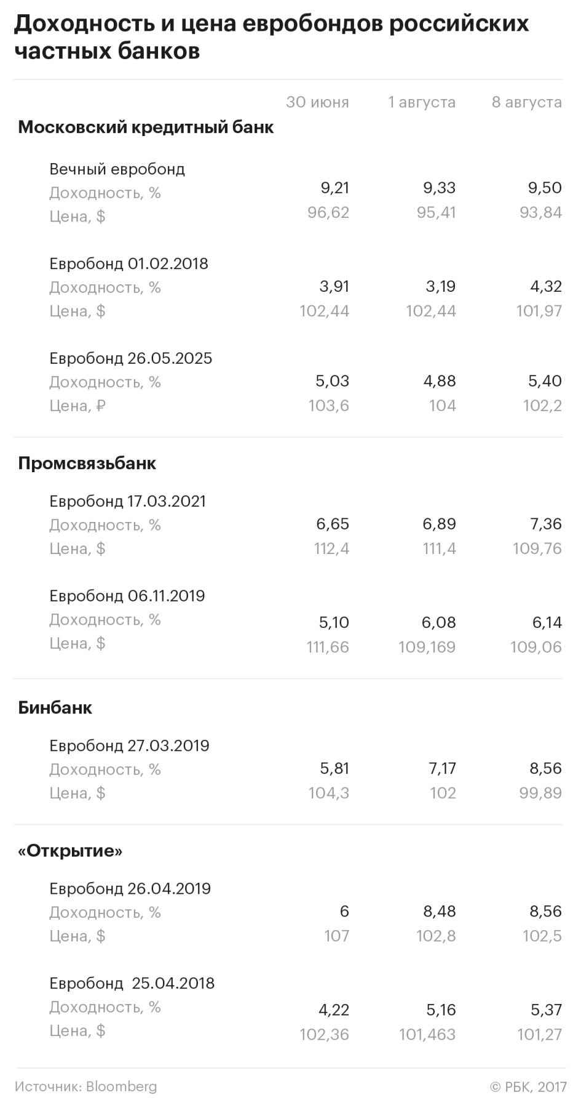The image size is (581, 1108).
Task: Click the «Открытие» section heading
Action: click(x=70, y=851)
